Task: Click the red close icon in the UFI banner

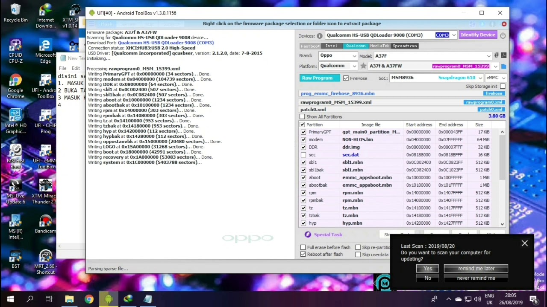Action: pyautogui.click(x=504, y=24)
